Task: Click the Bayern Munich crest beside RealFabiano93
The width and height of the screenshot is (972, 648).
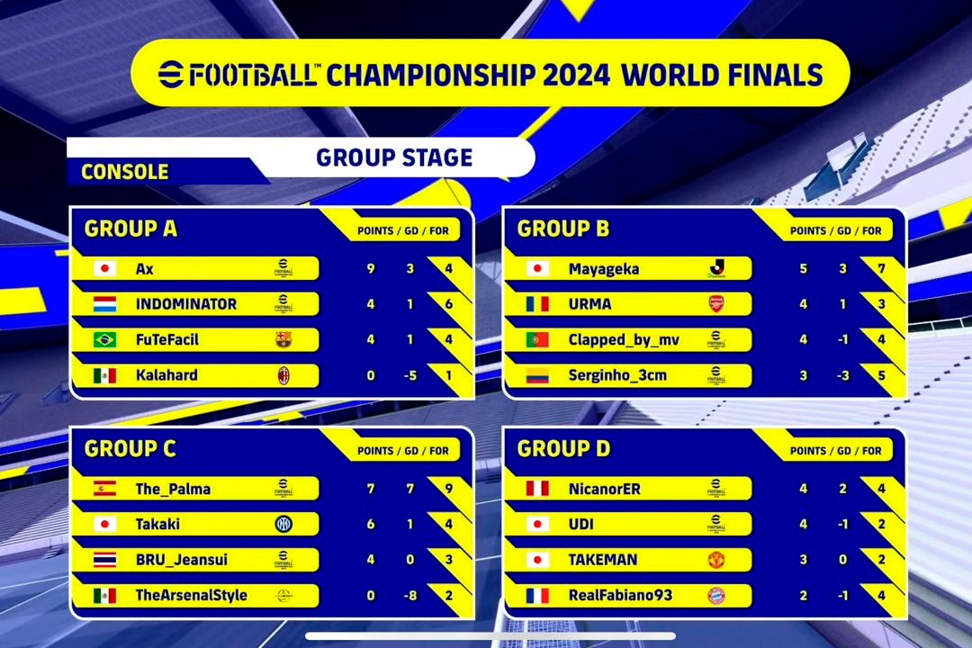Action: pos(716,595)
